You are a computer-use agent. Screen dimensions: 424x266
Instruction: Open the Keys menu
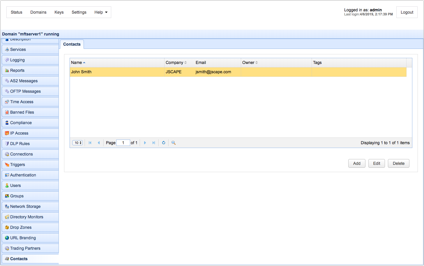[59, 12]
